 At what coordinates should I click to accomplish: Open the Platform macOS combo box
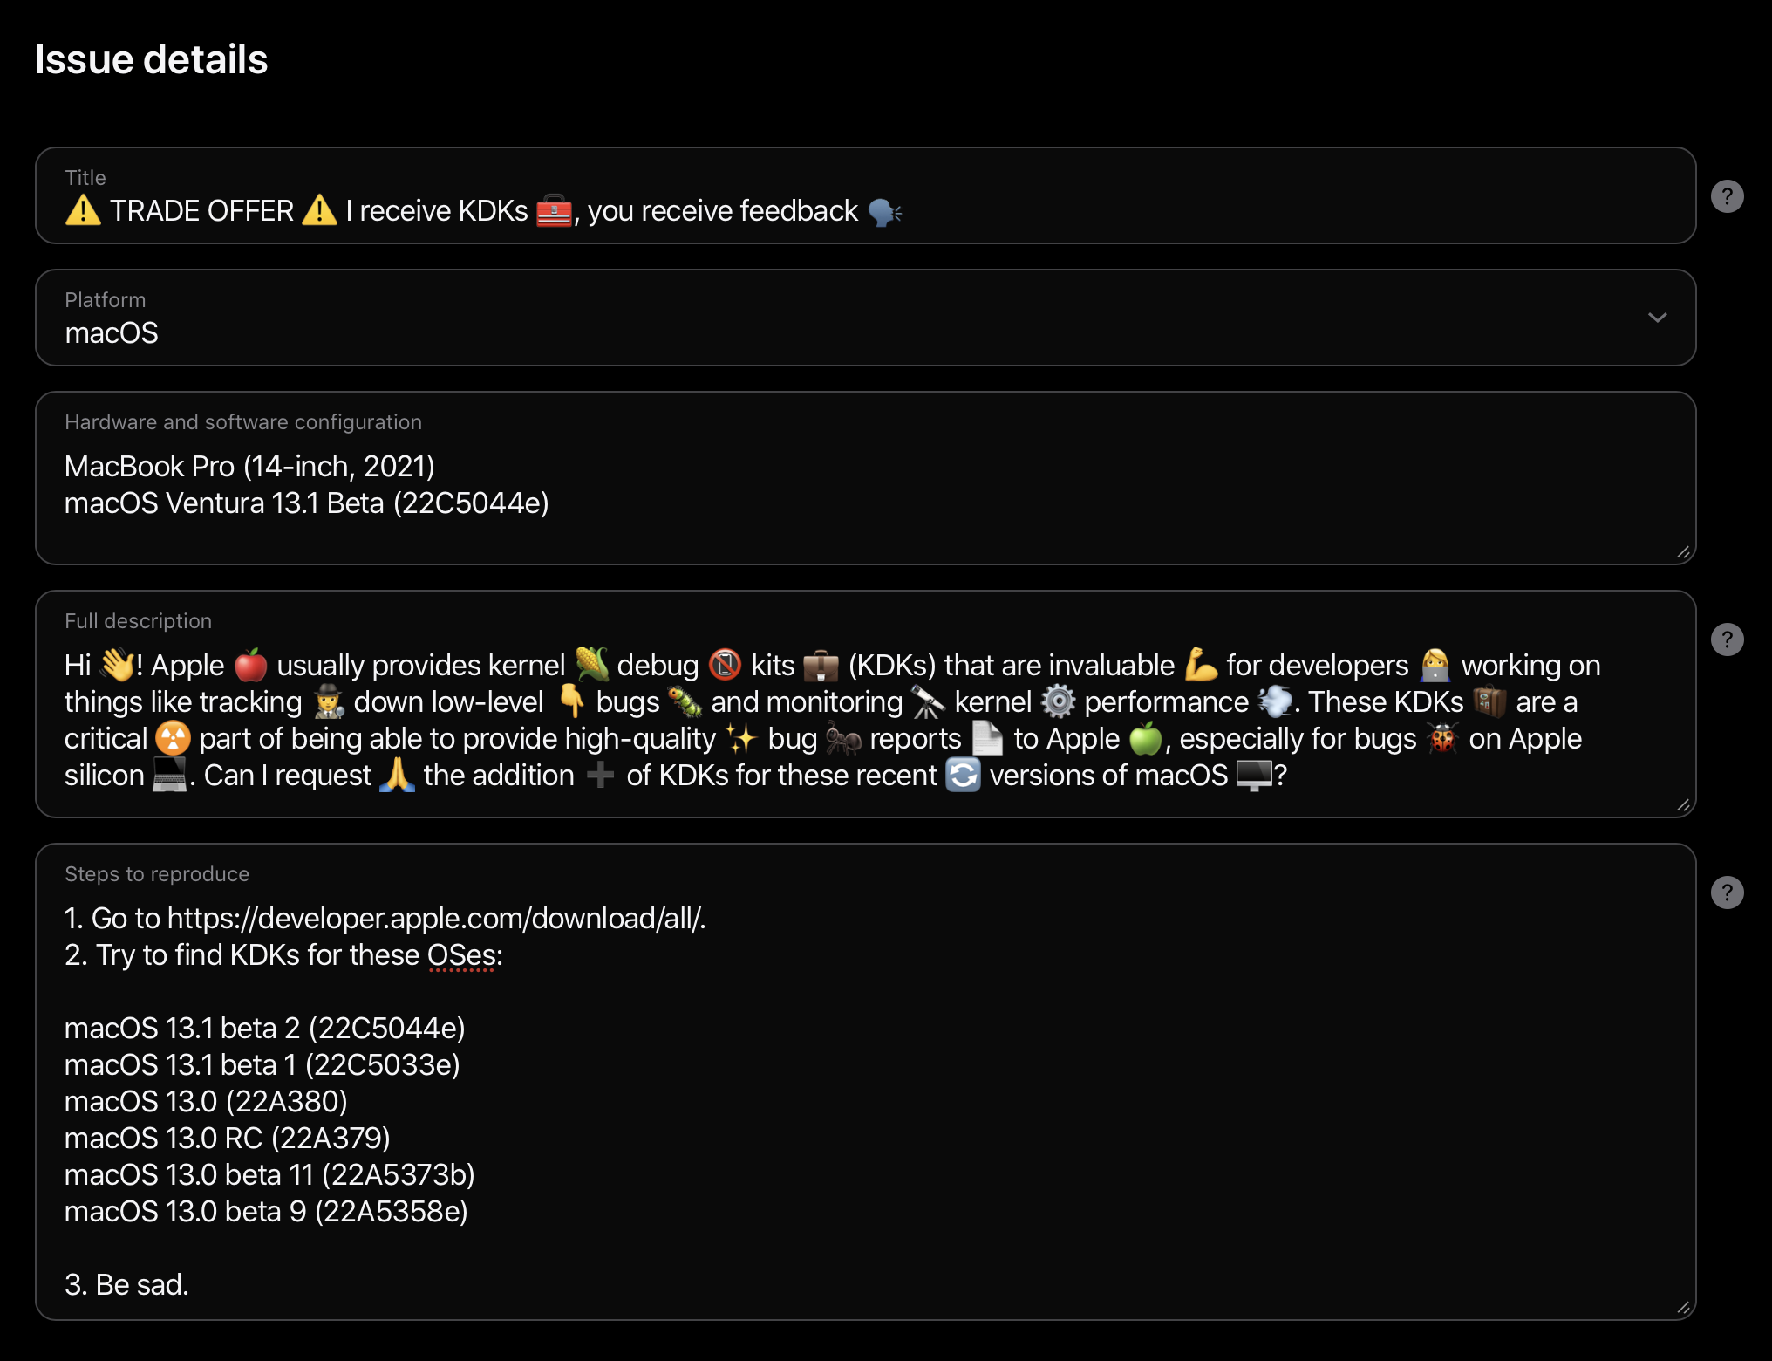865,318
